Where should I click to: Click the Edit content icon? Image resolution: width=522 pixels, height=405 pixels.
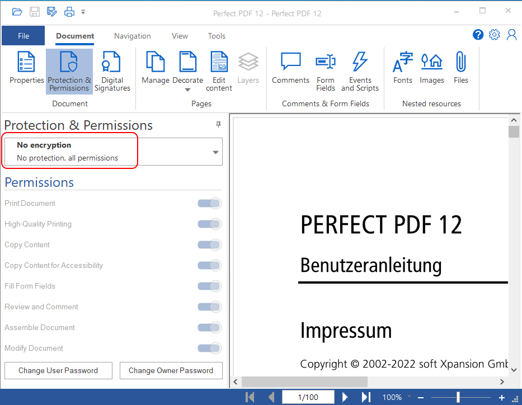coord(219,71)
